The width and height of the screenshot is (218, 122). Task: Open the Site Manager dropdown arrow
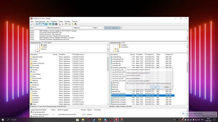tap(33, 24)
